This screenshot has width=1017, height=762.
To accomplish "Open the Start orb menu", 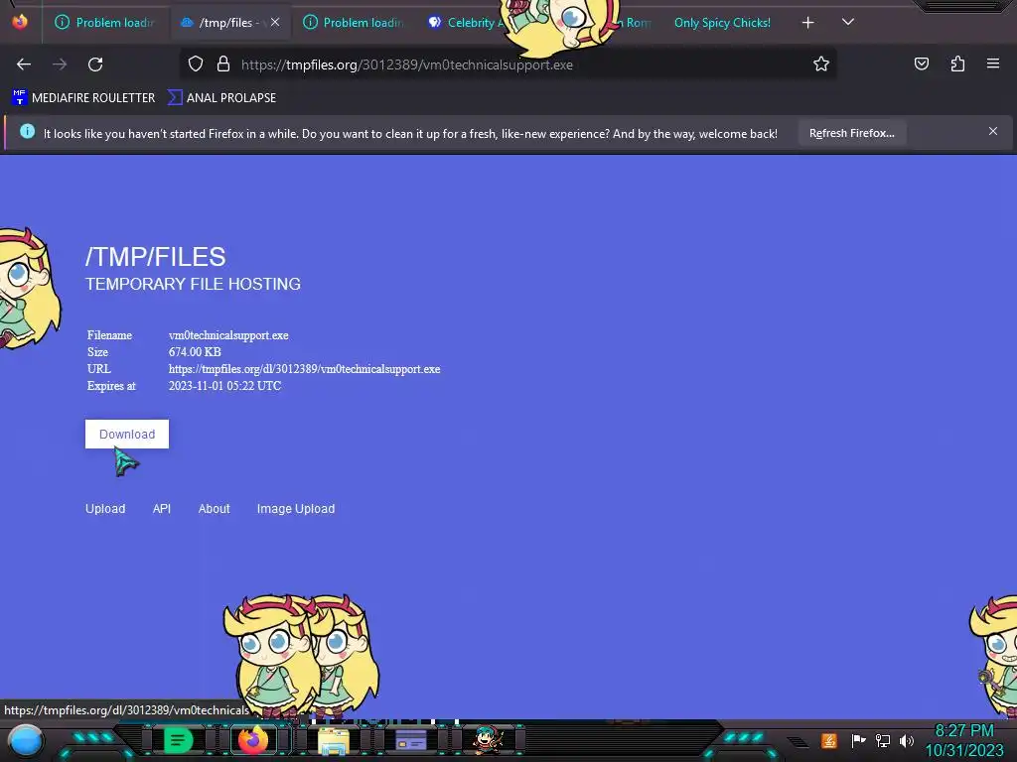I will pos(26,740).
